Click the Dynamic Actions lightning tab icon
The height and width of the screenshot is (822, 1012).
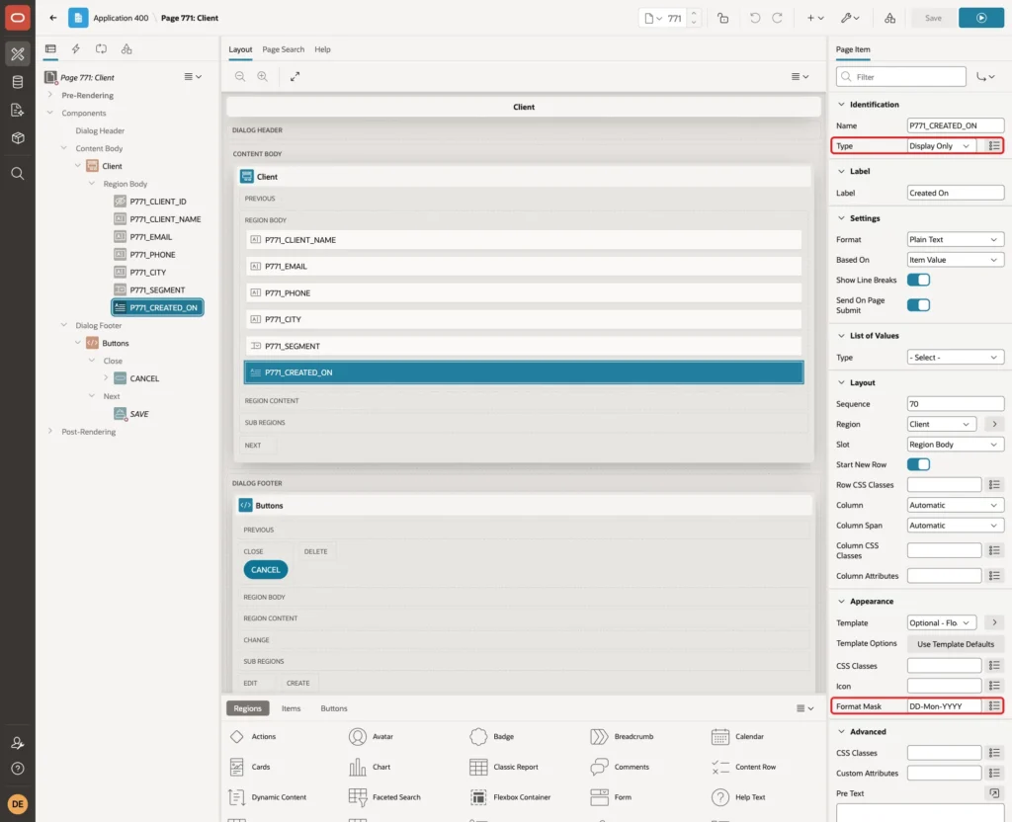[x=75, y=49]
